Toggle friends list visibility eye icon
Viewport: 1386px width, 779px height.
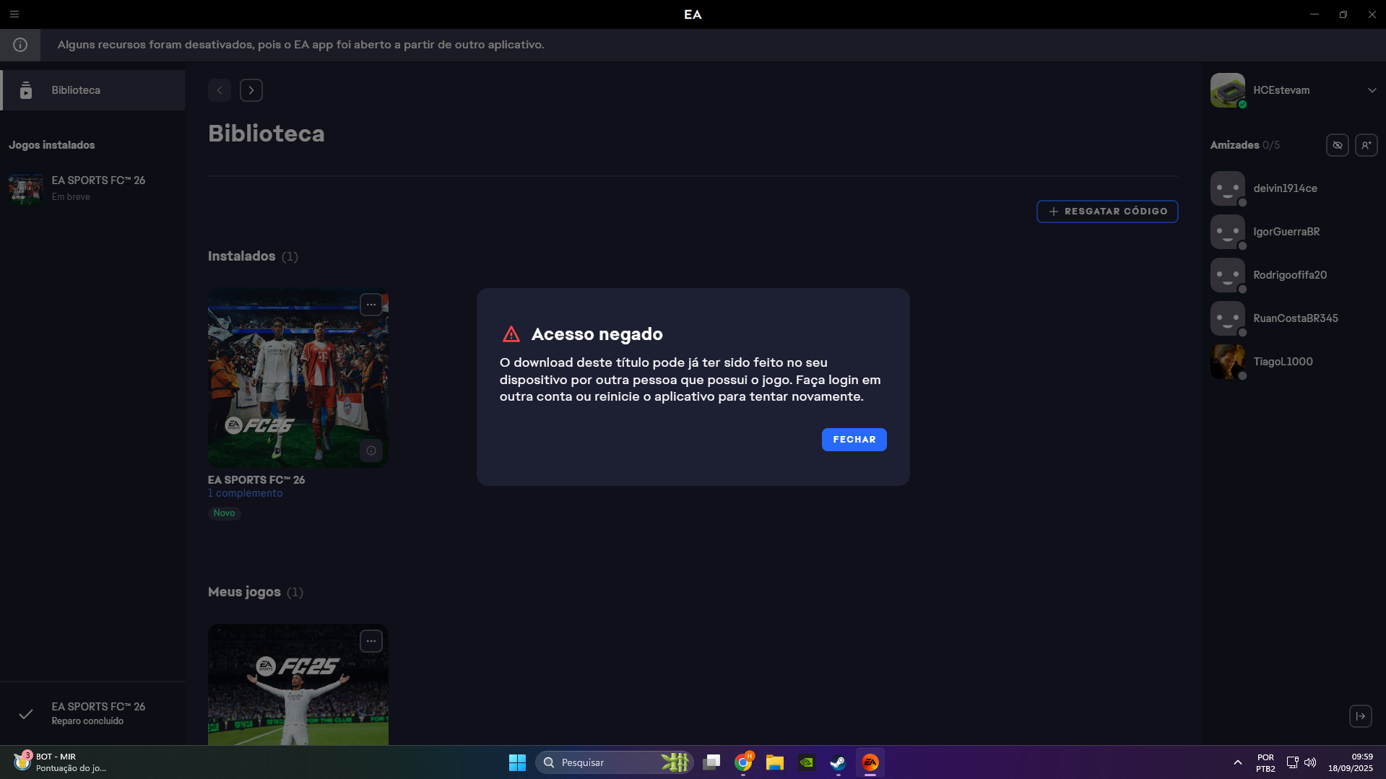[1337, 145]
